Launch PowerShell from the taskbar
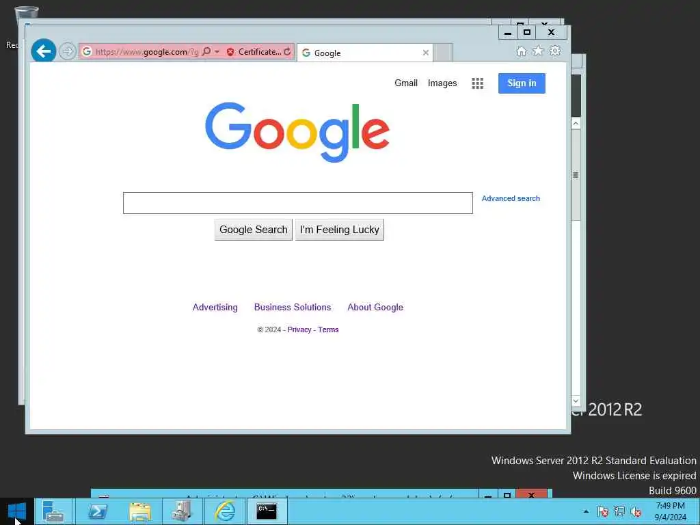Viewport: 700px width, 525px height. [97, 511]
